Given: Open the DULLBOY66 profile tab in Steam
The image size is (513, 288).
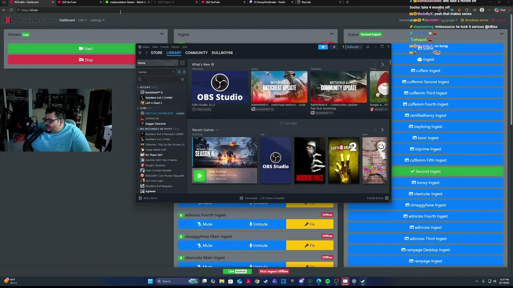Looking at the screenshot, I should (222, 53).
